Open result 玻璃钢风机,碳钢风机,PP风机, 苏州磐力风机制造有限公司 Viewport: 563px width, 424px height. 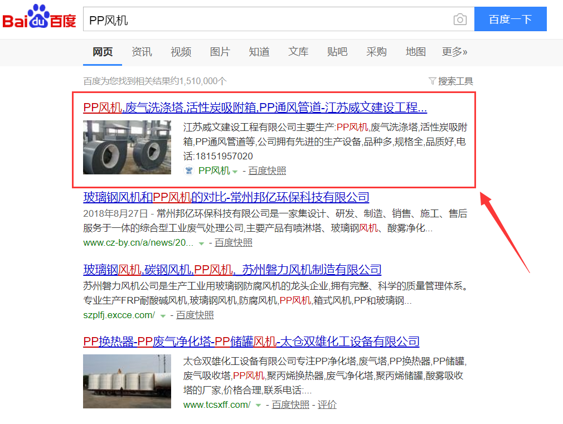[x=232, y=269]
